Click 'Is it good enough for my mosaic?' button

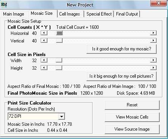121,49
